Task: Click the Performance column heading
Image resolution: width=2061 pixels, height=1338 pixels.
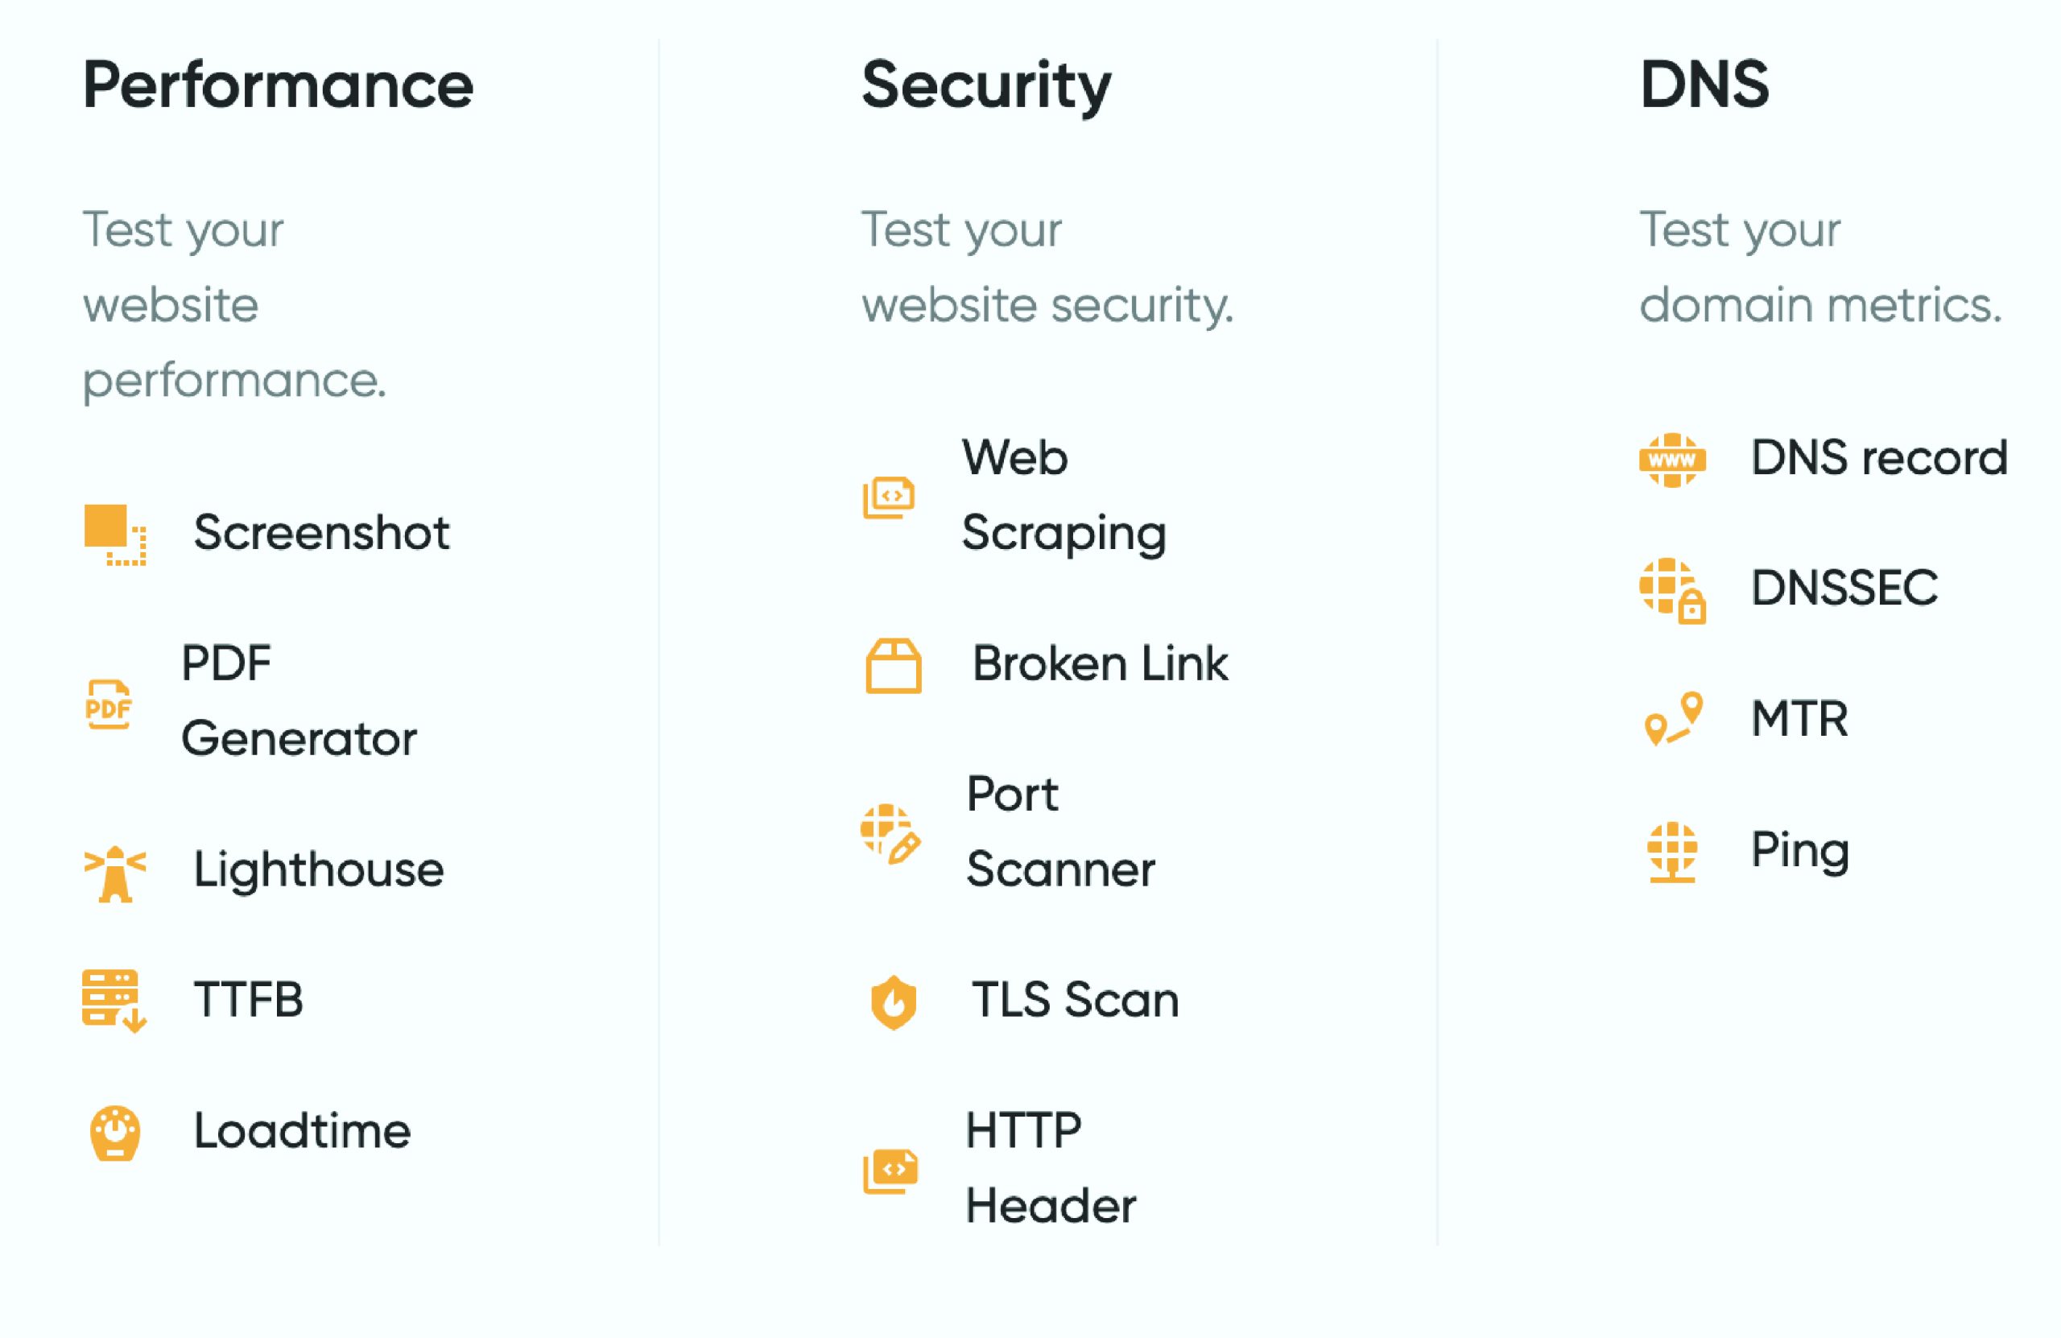Action: click(x=278, y=85)
